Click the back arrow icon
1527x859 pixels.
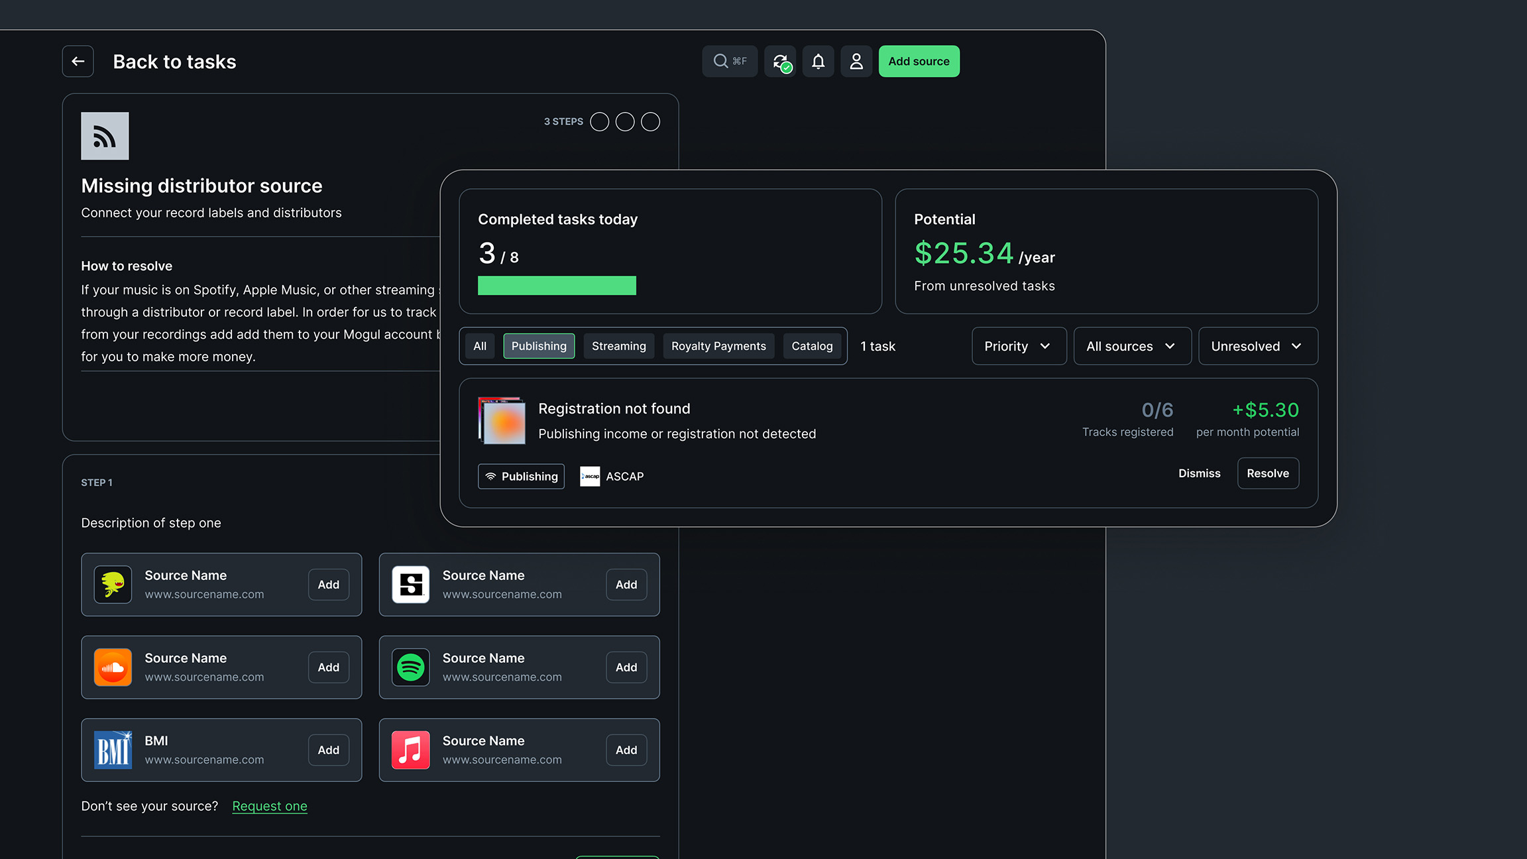(x=78, y=62)
